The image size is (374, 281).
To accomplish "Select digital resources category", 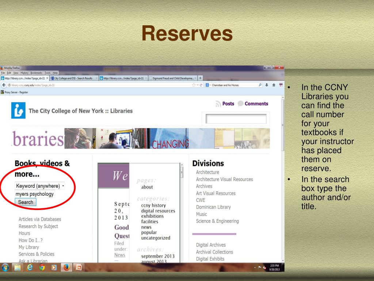I will pyautogui.click(x=158, y=211).
